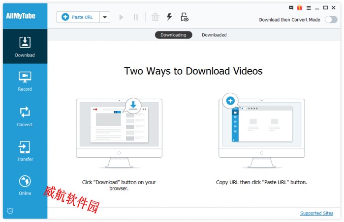Open the hamburger menu in title bar

[309, 8]
